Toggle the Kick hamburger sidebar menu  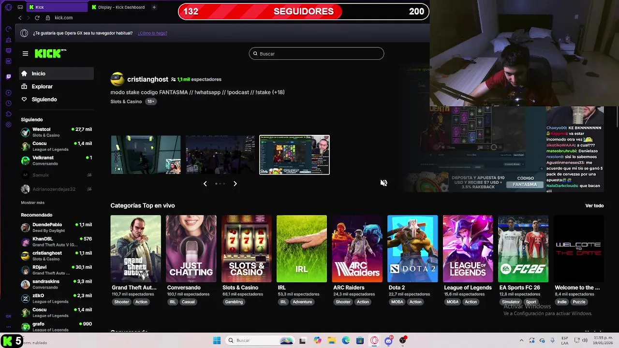[x=25, y=54]
